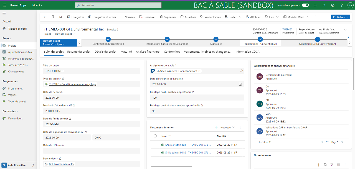355x169 pixels.
Task: Select all documents radio checkbox
Action: click(155, 136)
